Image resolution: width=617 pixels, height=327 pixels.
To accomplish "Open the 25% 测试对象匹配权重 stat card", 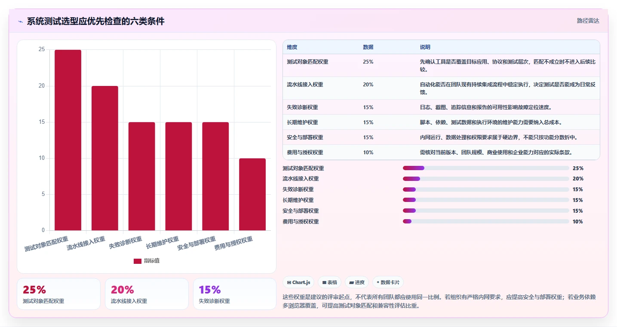I will (x=58, y=294).
